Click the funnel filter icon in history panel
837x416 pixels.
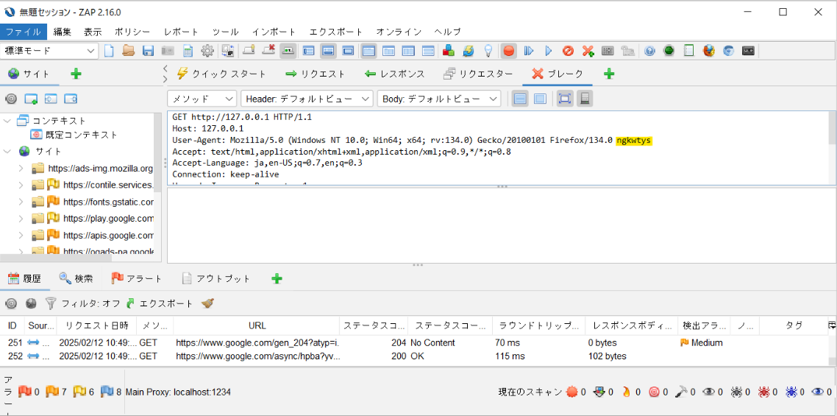point(51,303)
